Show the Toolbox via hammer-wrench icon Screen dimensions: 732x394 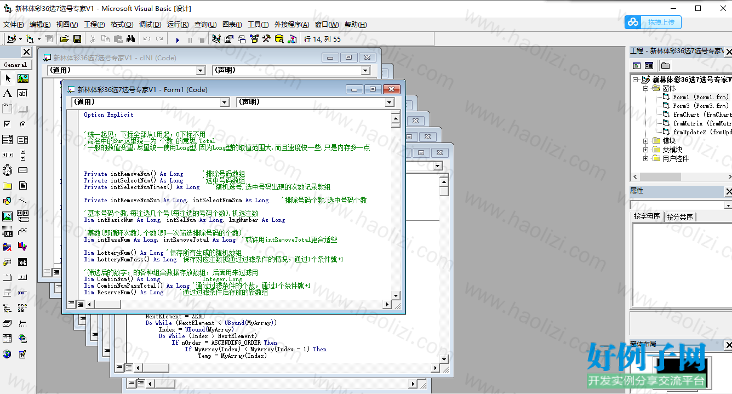coord(266,39)
